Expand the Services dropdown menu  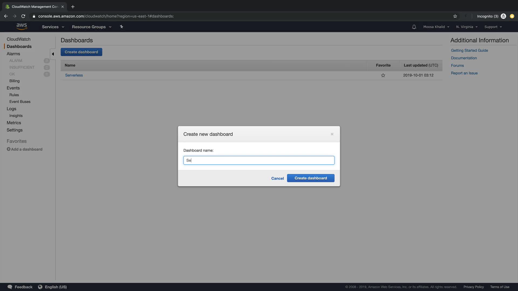pos(53,27)
